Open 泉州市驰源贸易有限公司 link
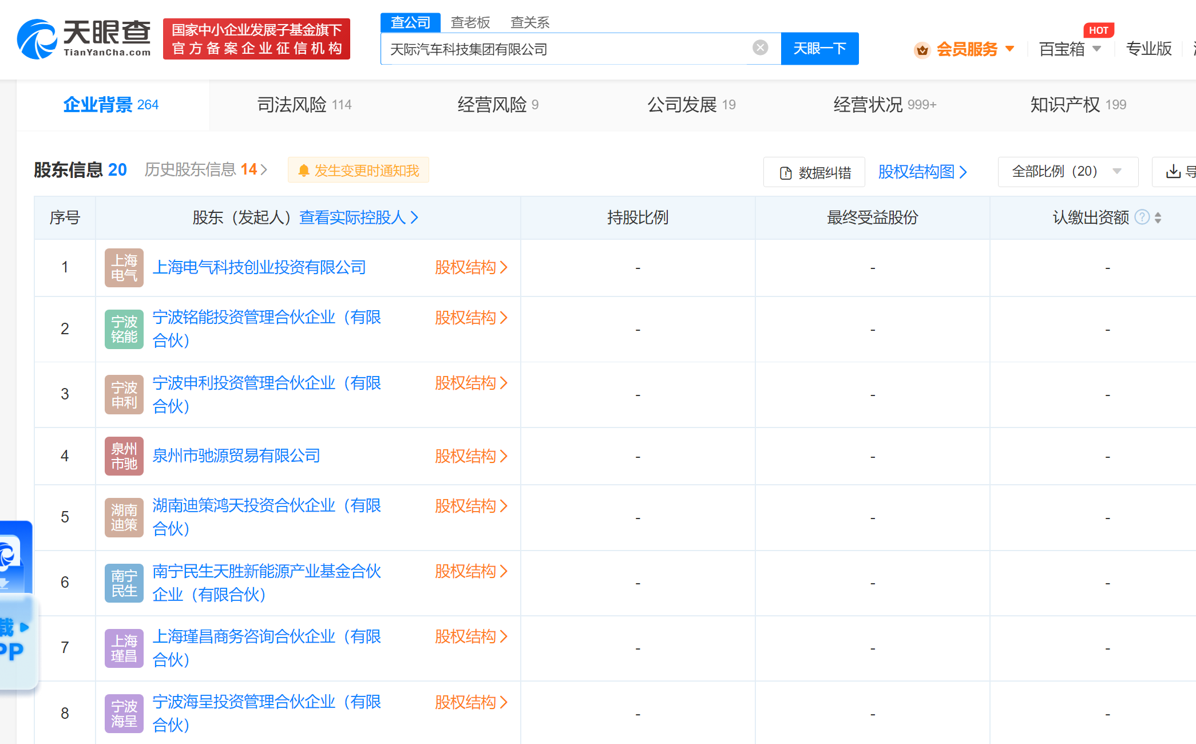Viewport: 1196px width, 744px height. click(236, 456)
